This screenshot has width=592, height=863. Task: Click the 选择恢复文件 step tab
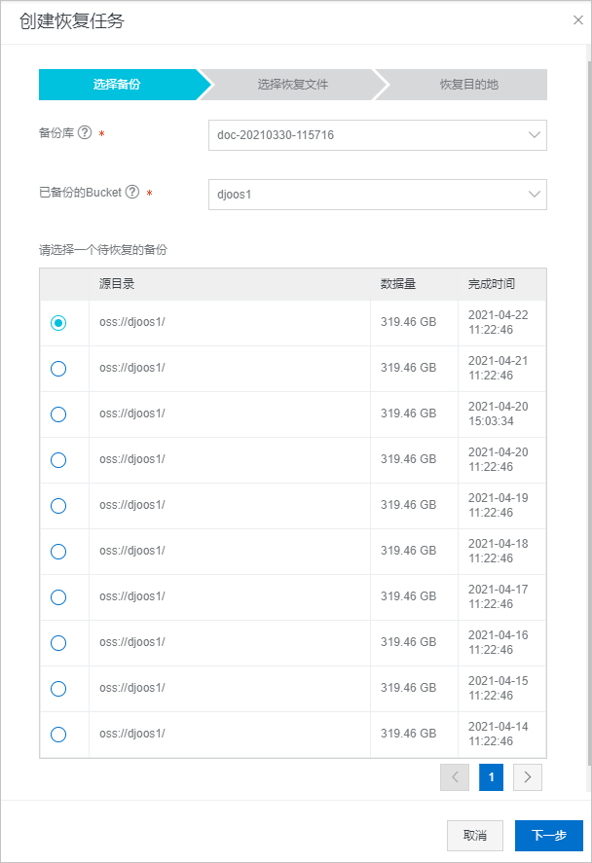[293, 85]
